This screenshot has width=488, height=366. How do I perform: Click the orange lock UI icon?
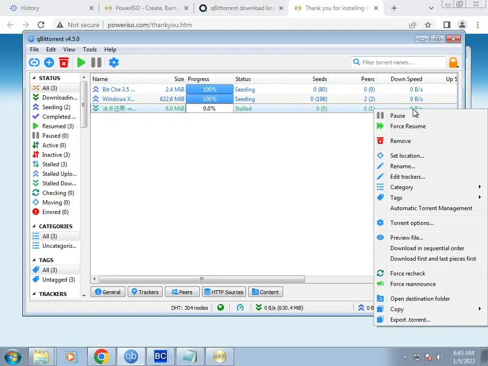tap(453, 62)
